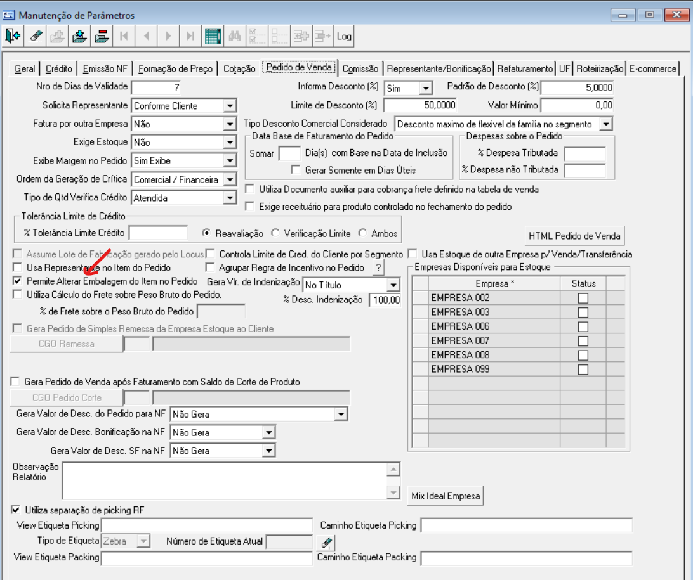Go to next record toolbar arrow
The height and width of the screenshot is (580, 693).
click(168, 36)
